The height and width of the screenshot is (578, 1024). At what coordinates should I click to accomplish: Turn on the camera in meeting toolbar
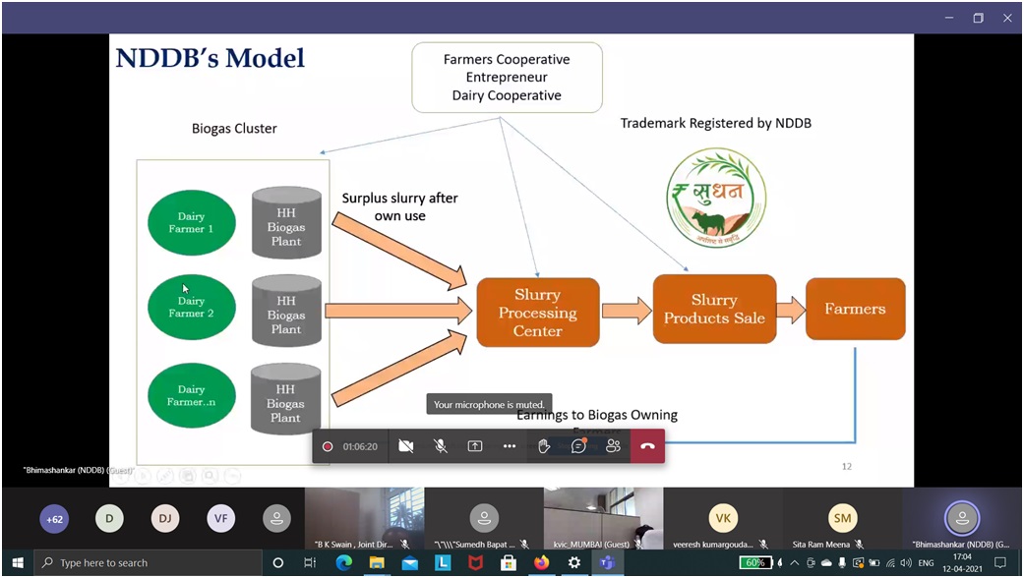406,446
